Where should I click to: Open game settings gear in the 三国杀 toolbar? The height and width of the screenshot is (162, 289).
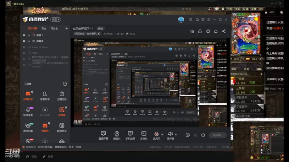pyautogui.click(x=223, y=9)
